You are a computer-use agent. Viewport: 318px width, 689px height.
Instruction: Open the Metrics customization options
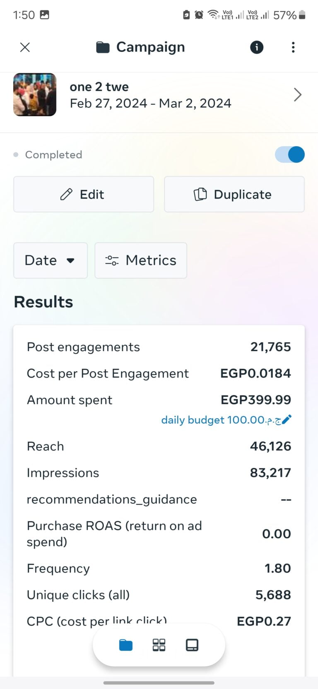pos(141,260)
